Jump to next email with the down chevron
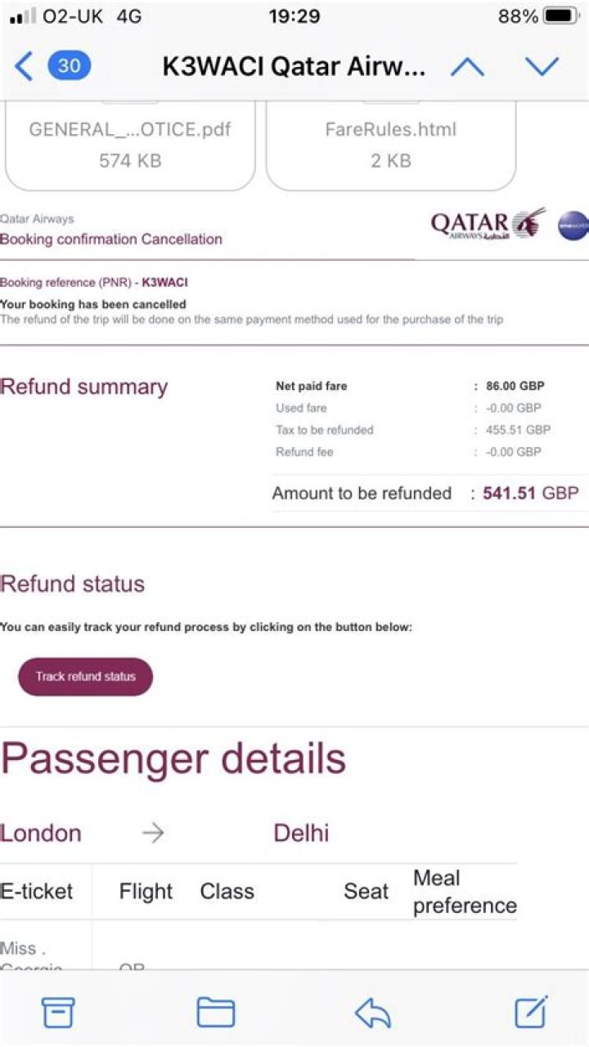The image size is (589, 1047). [544, 66]
